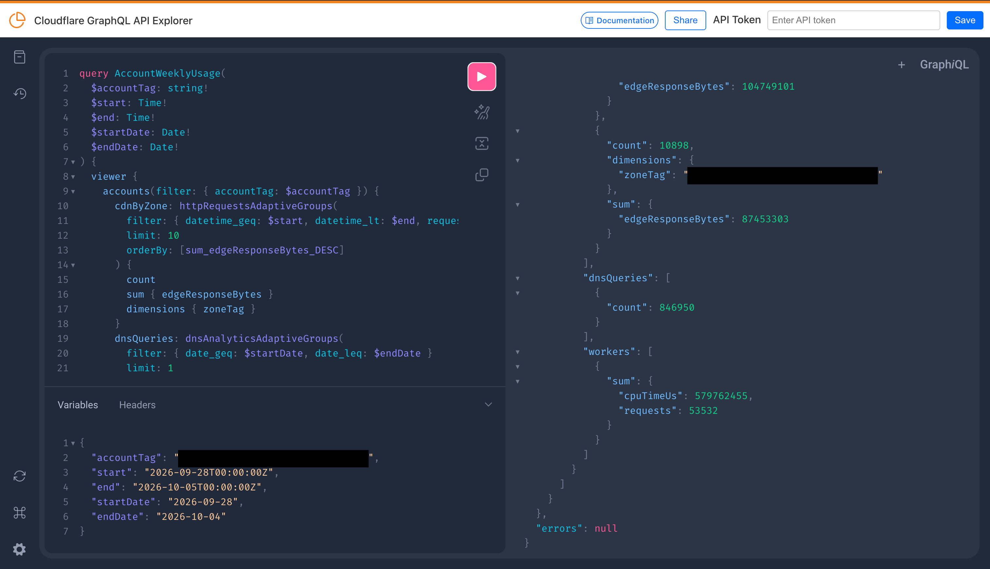Click edgeResponseBytes value 87453303
This screenshot has height=569, width=990.
coord(765,219)
